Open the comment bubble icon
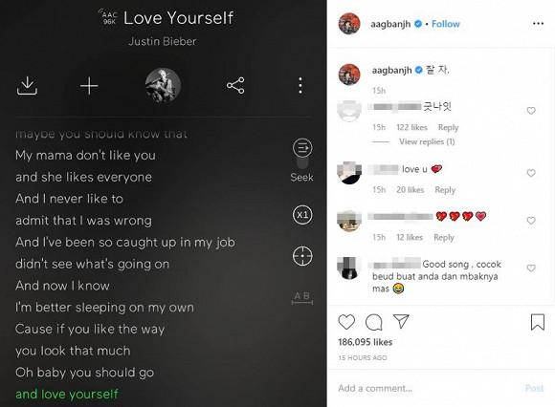The width and height of the screenshot is (555, 407). click(374, 322)
